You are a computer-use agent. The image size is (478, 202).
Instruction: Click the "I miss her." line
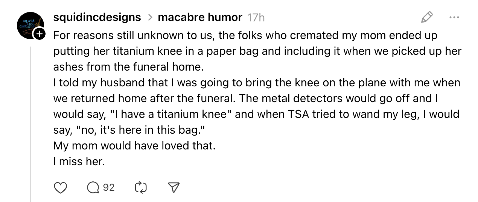[x=78, y=161]
